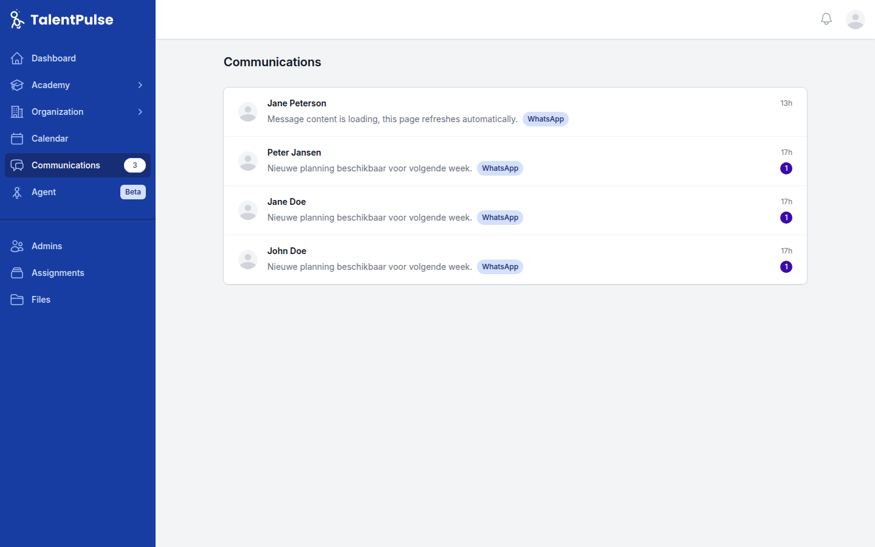Click the TalentPulse logo icon

point(17,19)
